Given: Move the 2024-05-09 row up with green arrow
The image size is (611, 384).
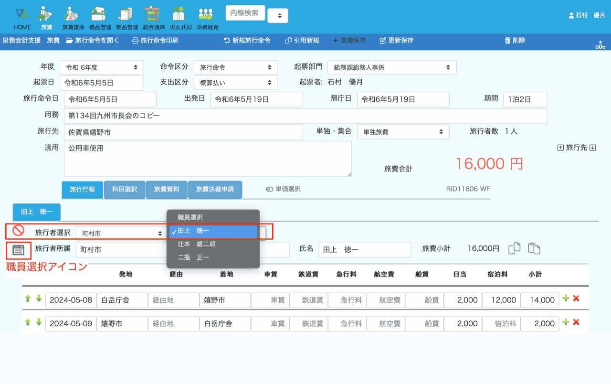Looking at the screenshot, I should click(x=28, y=322).
